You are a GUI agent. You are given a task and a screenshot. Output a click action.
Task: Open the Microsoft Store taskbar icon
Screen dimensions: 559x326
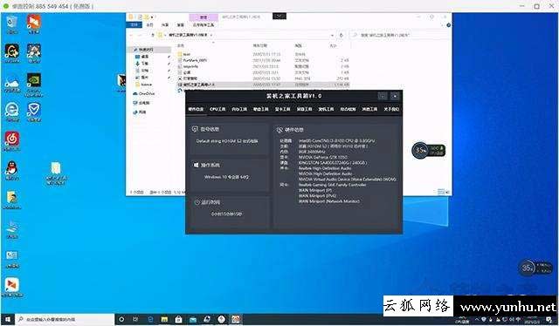point(178,319)
